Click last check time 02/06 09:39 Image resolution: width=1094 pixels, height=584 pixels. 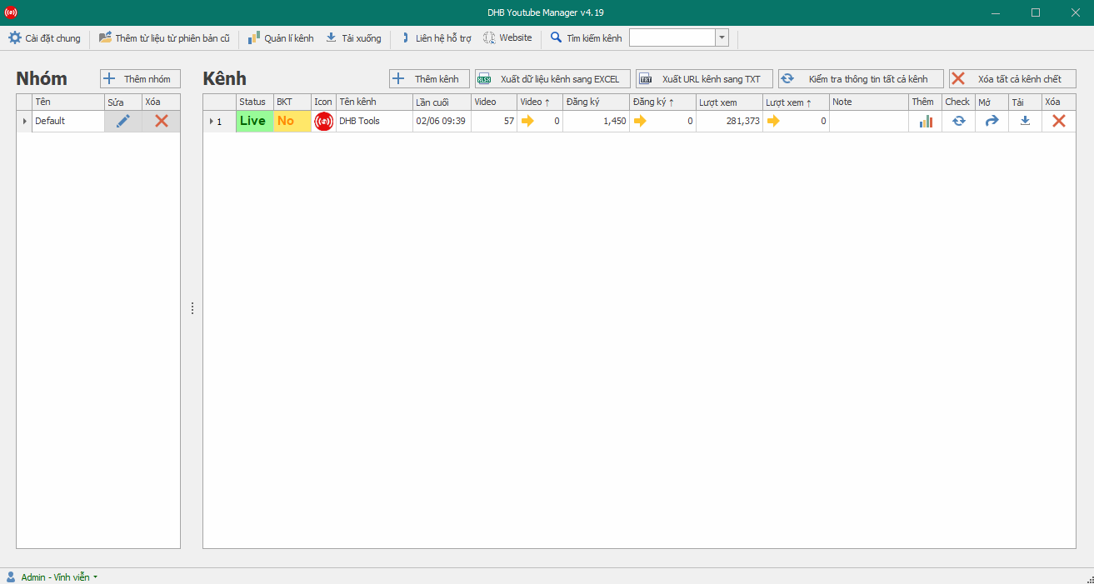pos(442,121)
